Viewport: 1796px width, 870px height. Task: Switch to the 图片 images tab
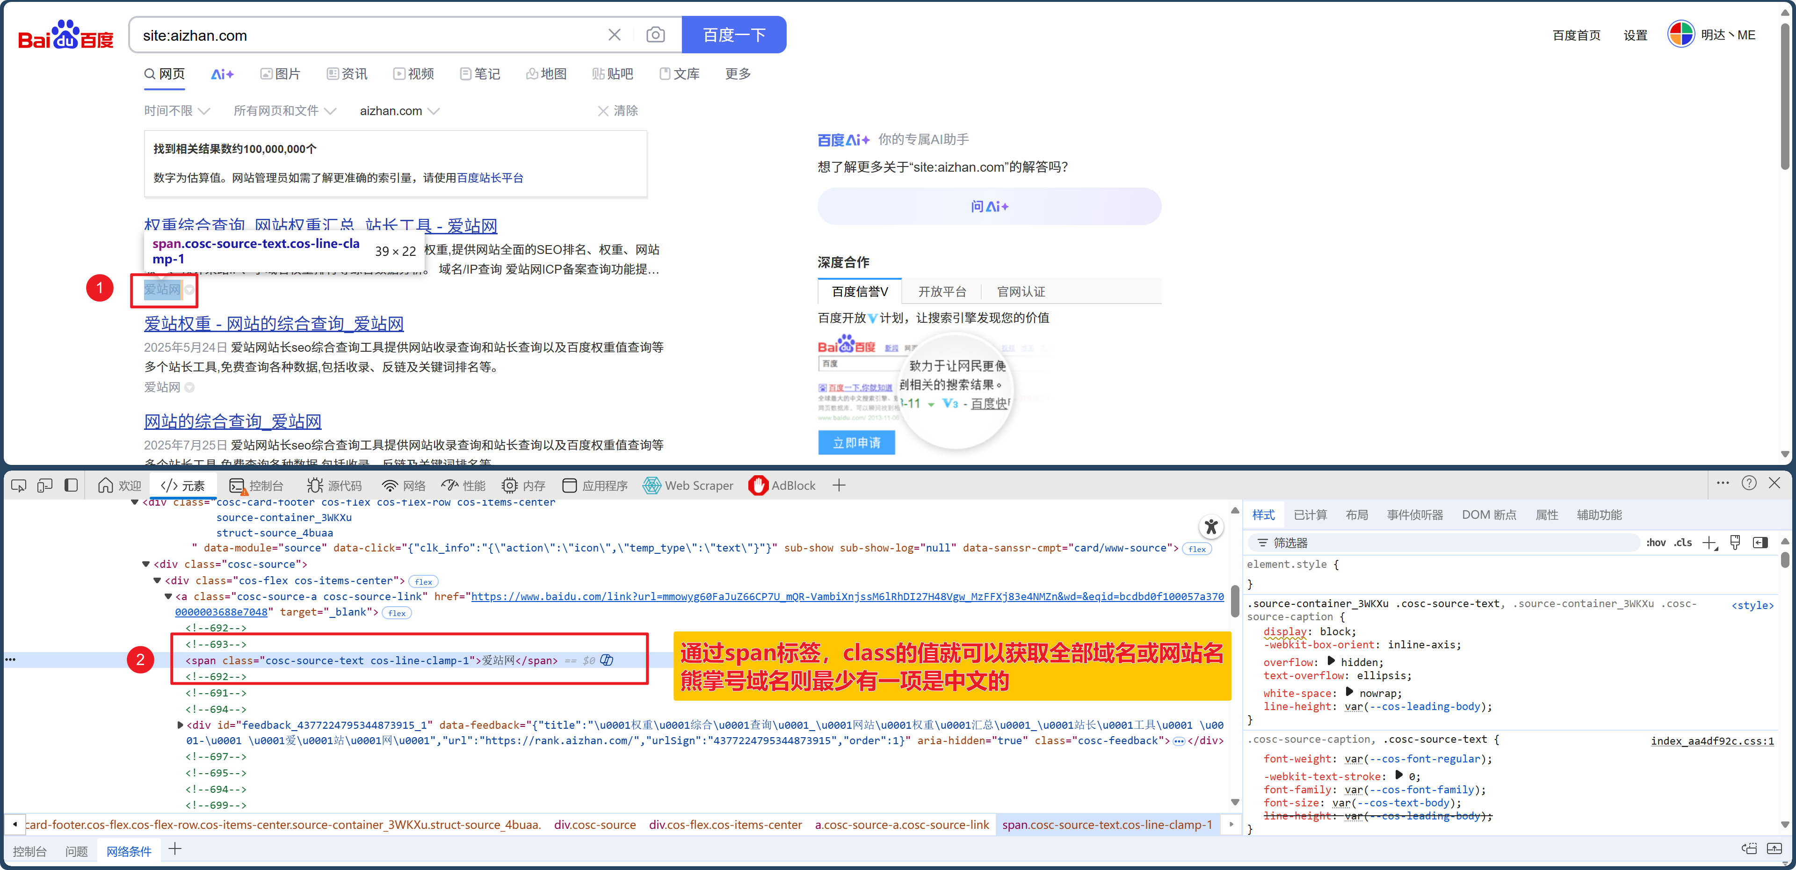[280, 74]
